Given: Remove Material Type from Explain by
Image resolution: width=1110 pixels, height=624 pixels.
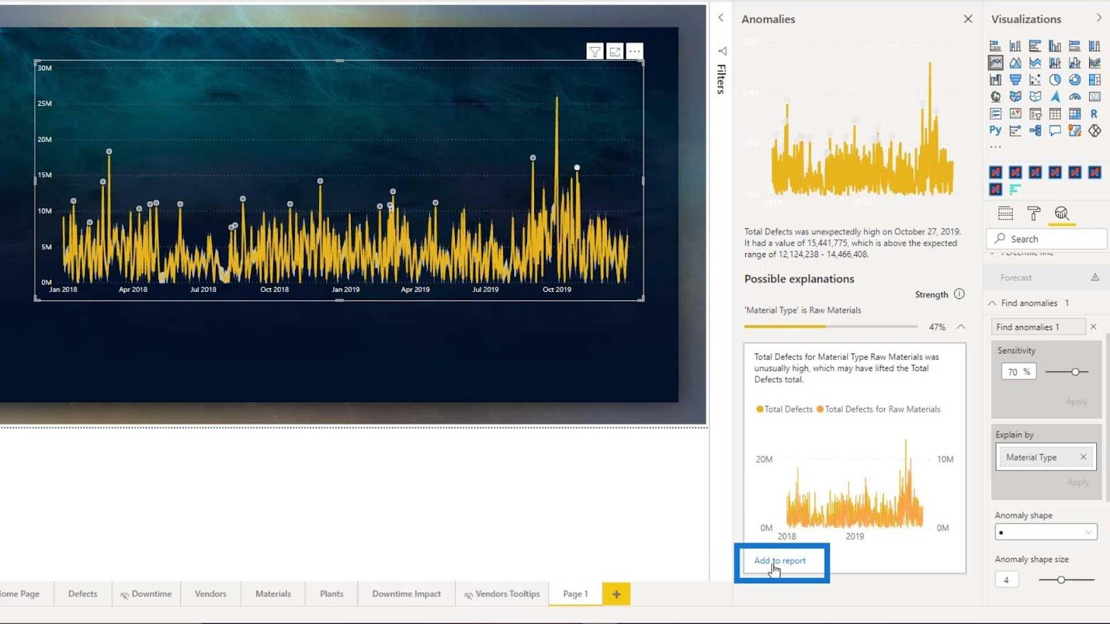Looking at the screenshot, I should pos(1083,457).
